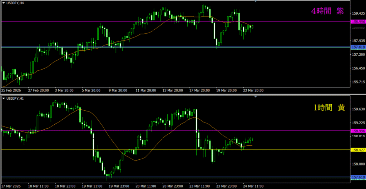
Task: Click the blue 157.618 price tag on H1 chart
Action: [x=358, y=177]
